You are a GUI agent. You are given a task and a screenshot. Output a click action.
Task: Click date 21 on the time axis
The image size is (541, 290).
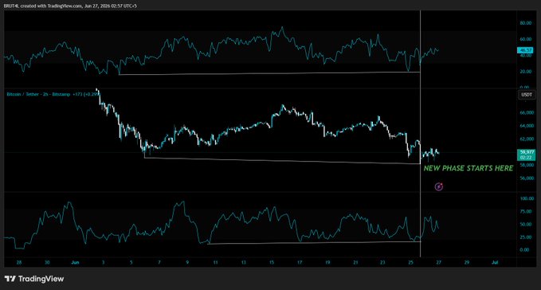[355, 262]
